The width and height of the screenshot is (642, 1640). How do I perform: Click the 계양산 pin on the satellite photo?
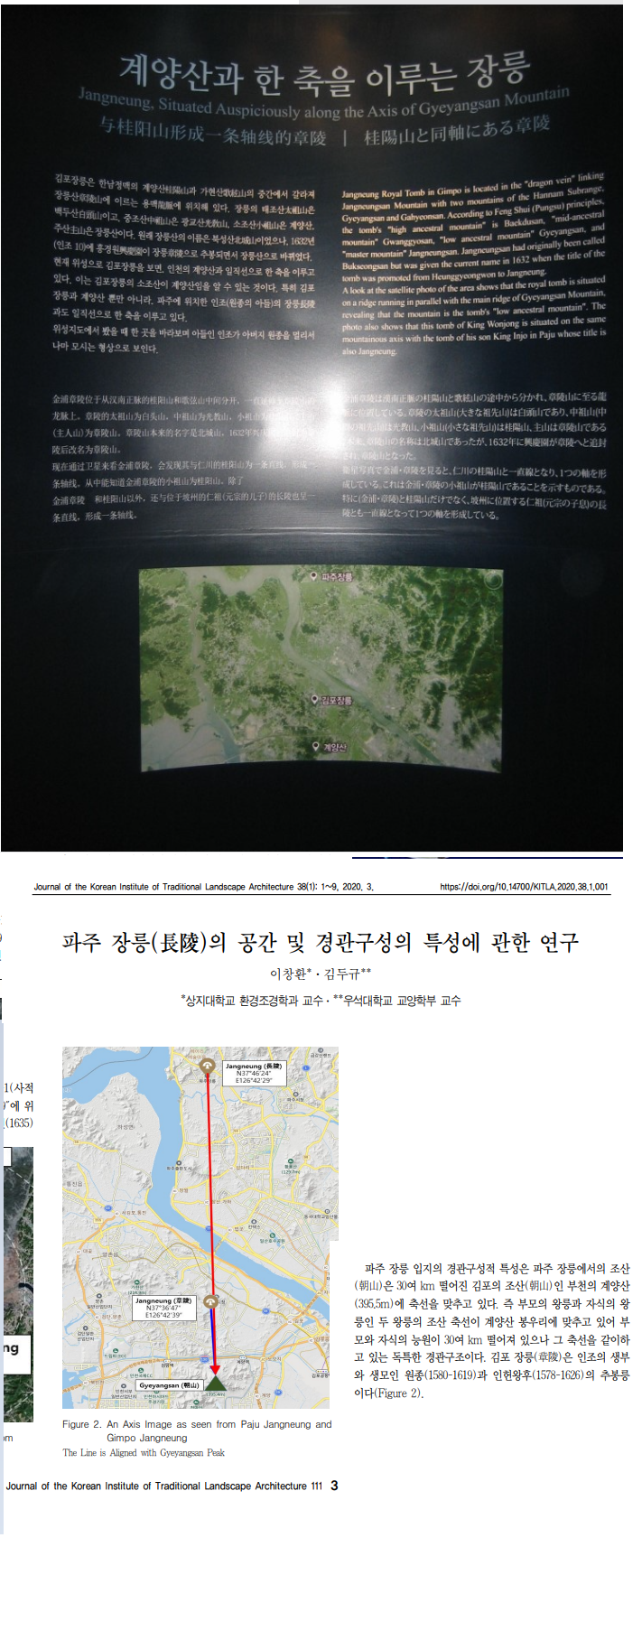[315, 747]
